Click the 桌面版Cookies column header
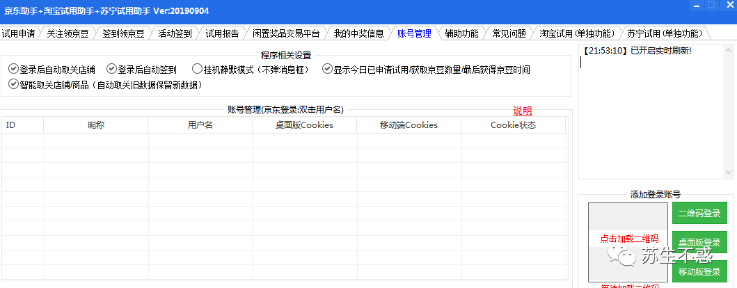The image size is (737, 288). click(x=305, y=125)
